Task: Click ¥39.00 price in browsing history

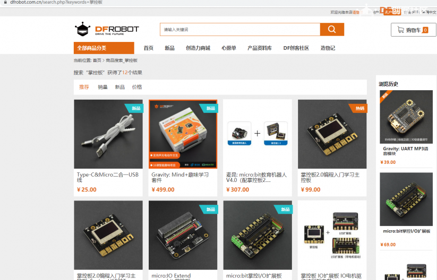Action: [x=388, y=162]
